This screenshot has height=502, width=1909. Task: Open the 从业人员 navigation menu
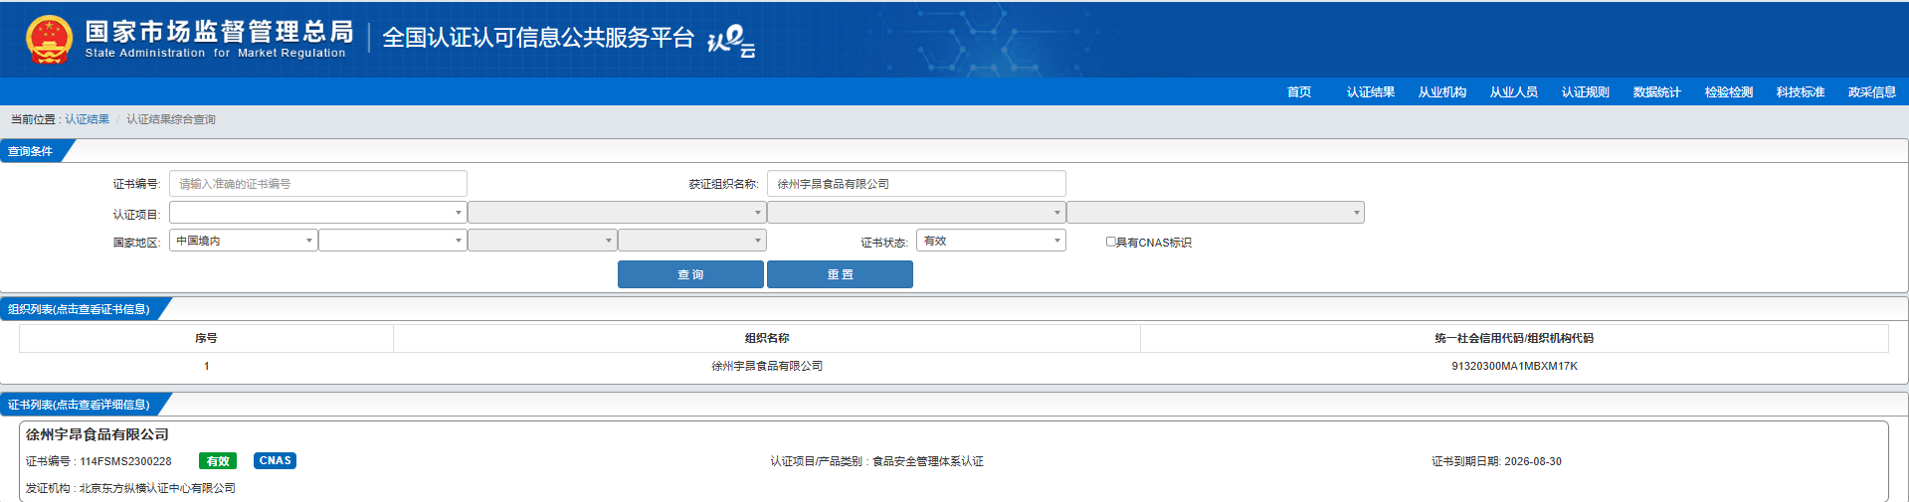tap(1514, 92)
